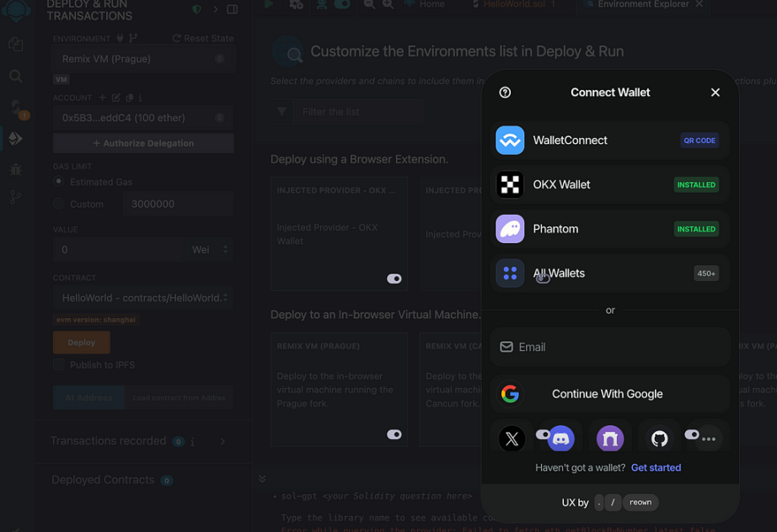Click the Reset State button

point(202,38)
